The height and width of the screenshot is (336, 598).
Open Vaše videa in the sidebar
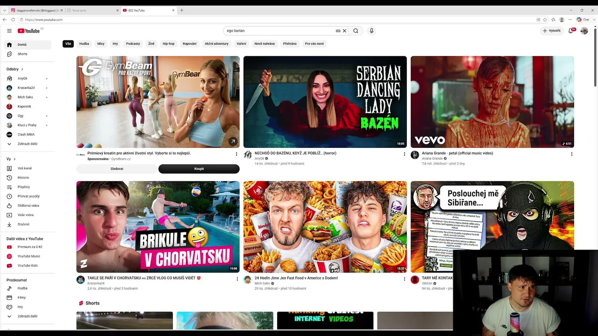(28, 215)
